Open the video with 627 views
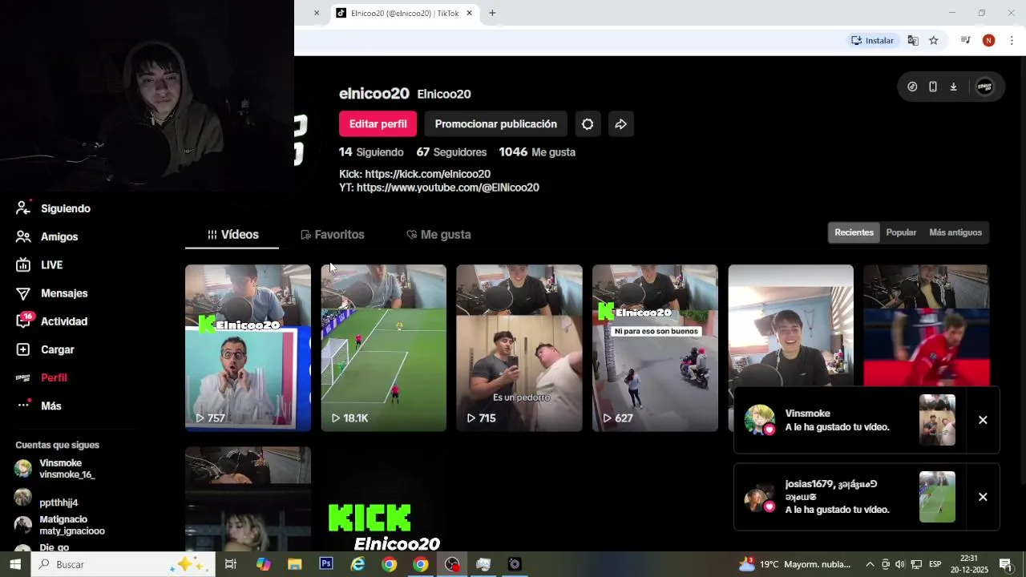 tap(655, 348)
